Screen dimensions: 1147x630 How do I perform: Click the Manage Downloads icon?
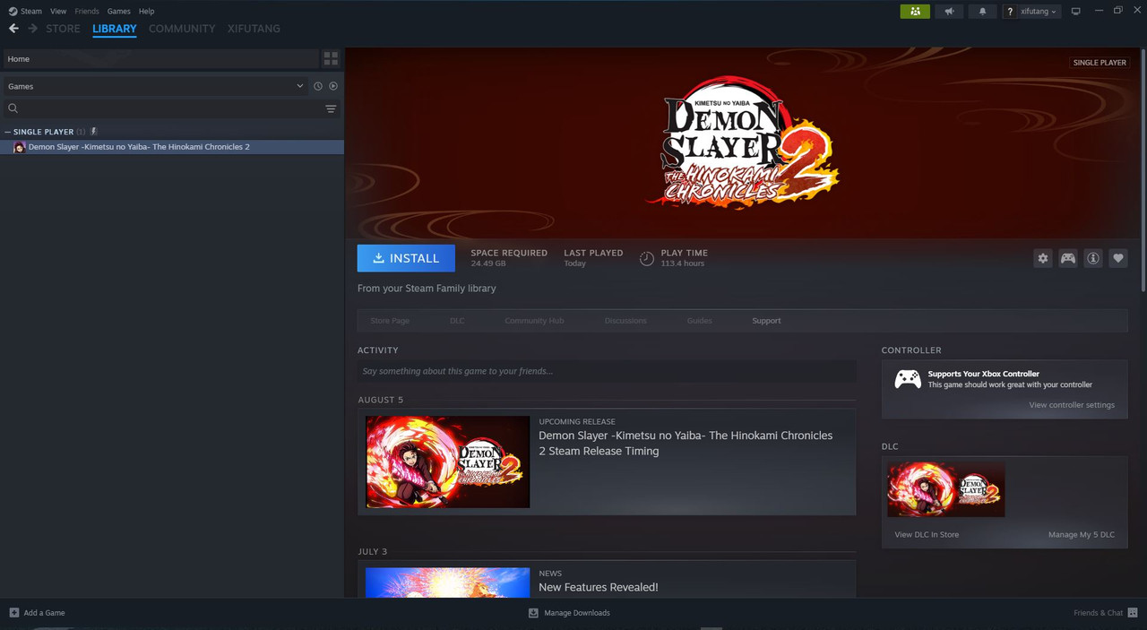pyautogui.click(x=533, y=613)
